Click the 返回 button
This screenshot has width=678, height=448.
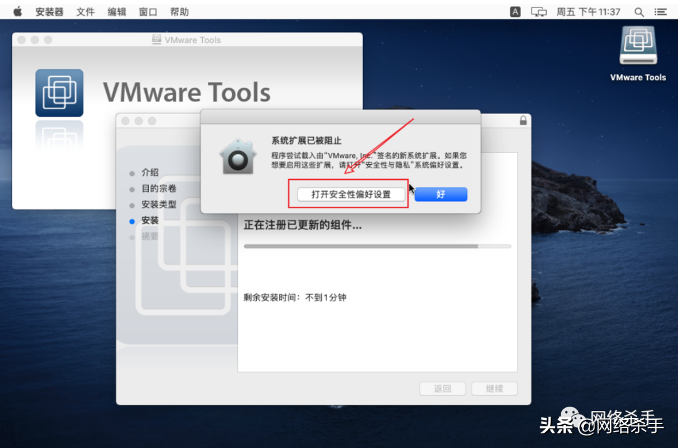[443, 388]
